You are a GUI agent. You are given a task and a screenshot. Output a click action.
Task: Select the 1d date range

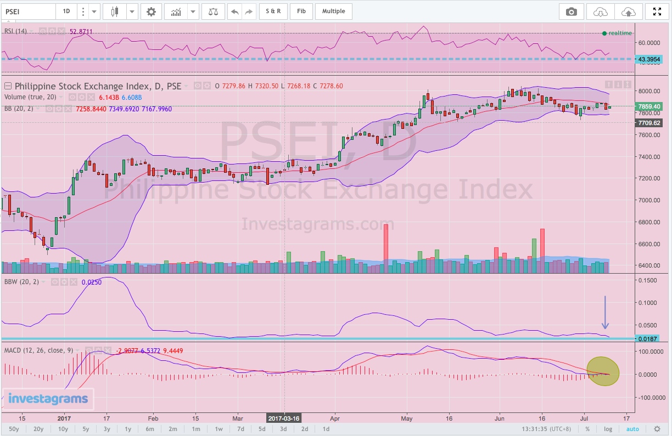coord(326,429)
